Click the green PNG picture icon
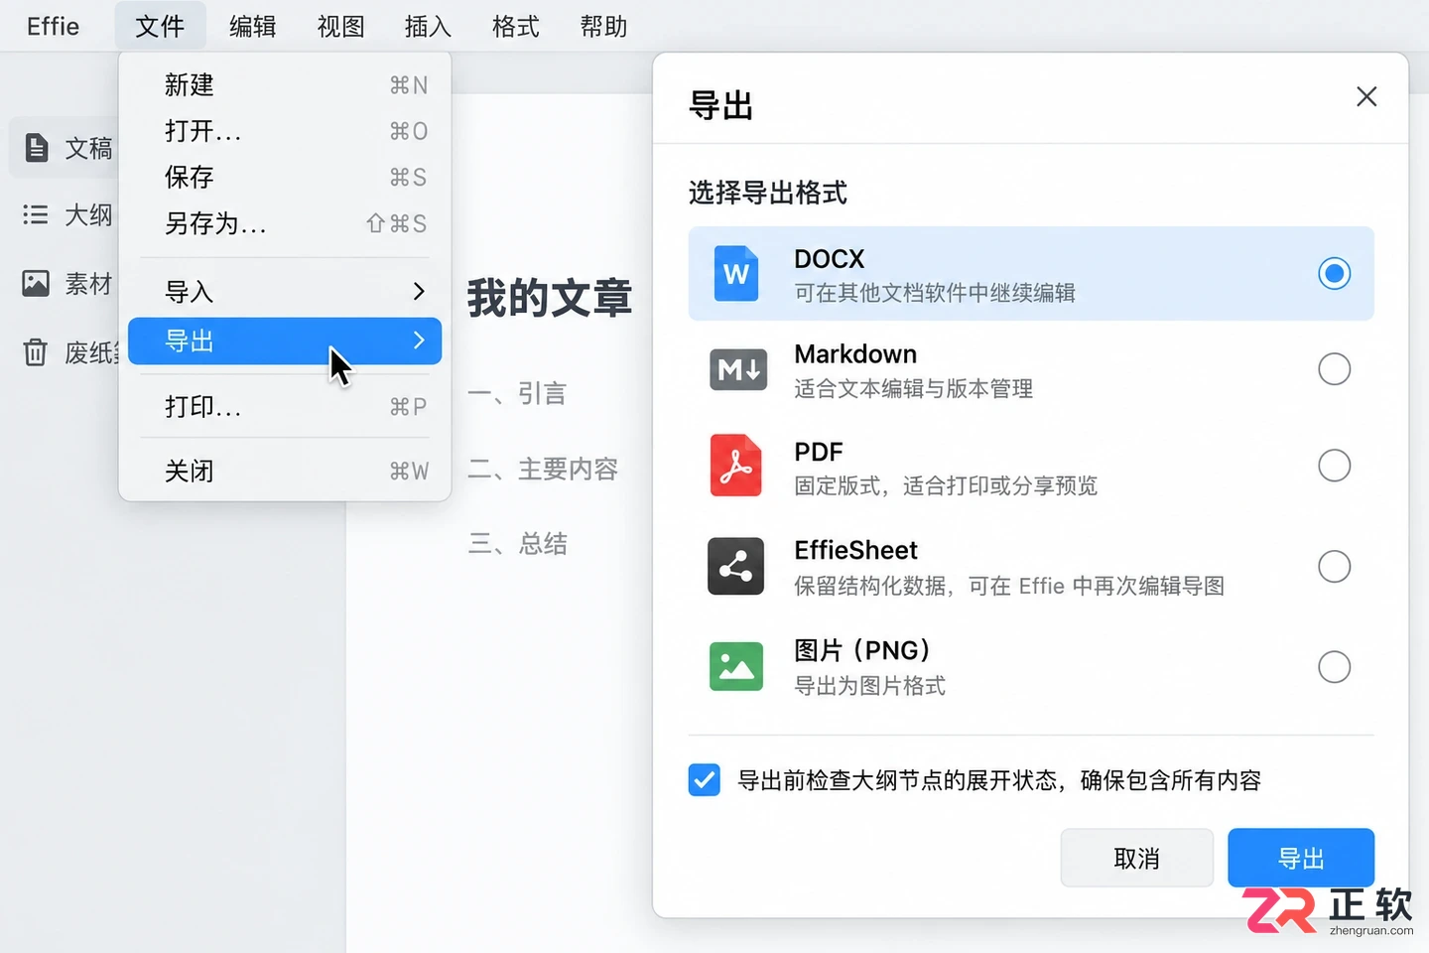 point(736,666)
